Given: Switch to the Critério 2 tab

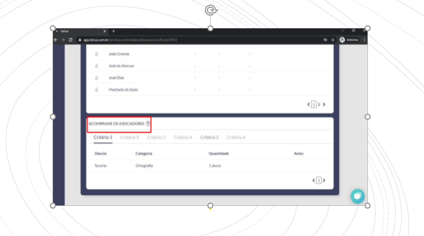Looking at the screenshot, I should (129, 137).
